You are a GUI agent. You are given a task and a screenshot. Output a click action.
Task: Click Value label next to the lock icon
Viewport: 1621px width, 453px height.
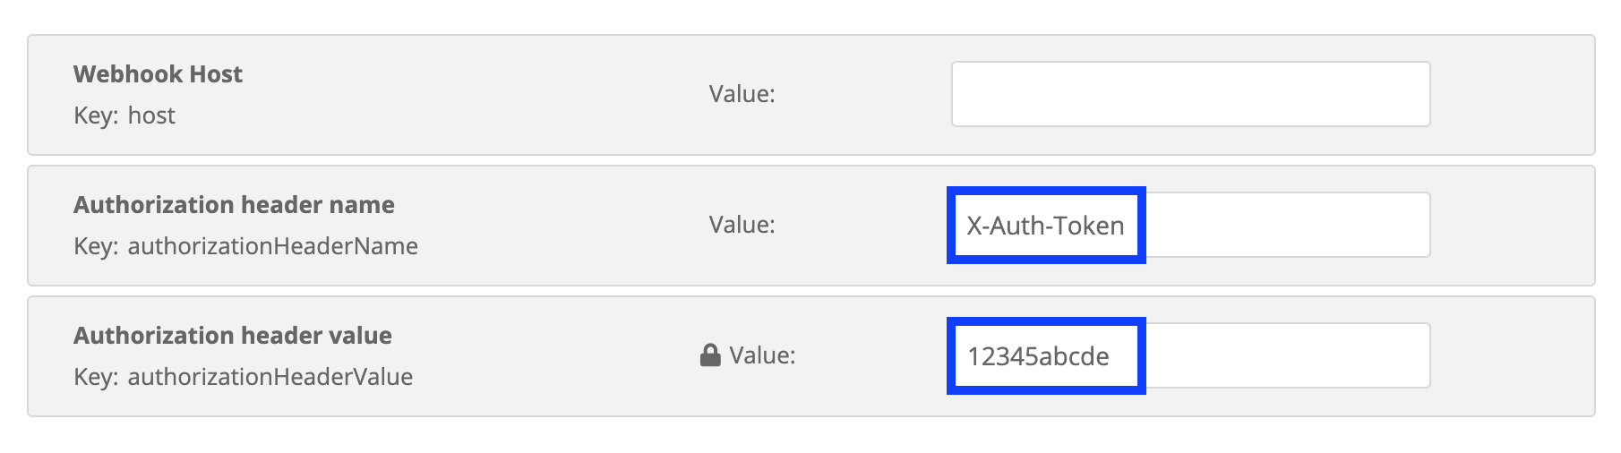point(762,355)
